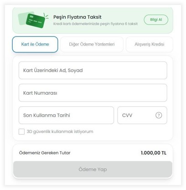Click the 1.000,00 TL amount
The width and height of the screenshot is (186, 190).
pyautogui.click(x=154, y=153)
